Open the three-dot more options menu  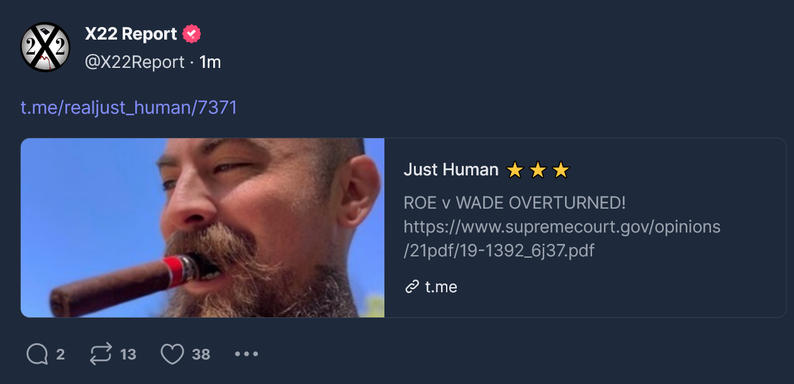click(x=247, y=354)
